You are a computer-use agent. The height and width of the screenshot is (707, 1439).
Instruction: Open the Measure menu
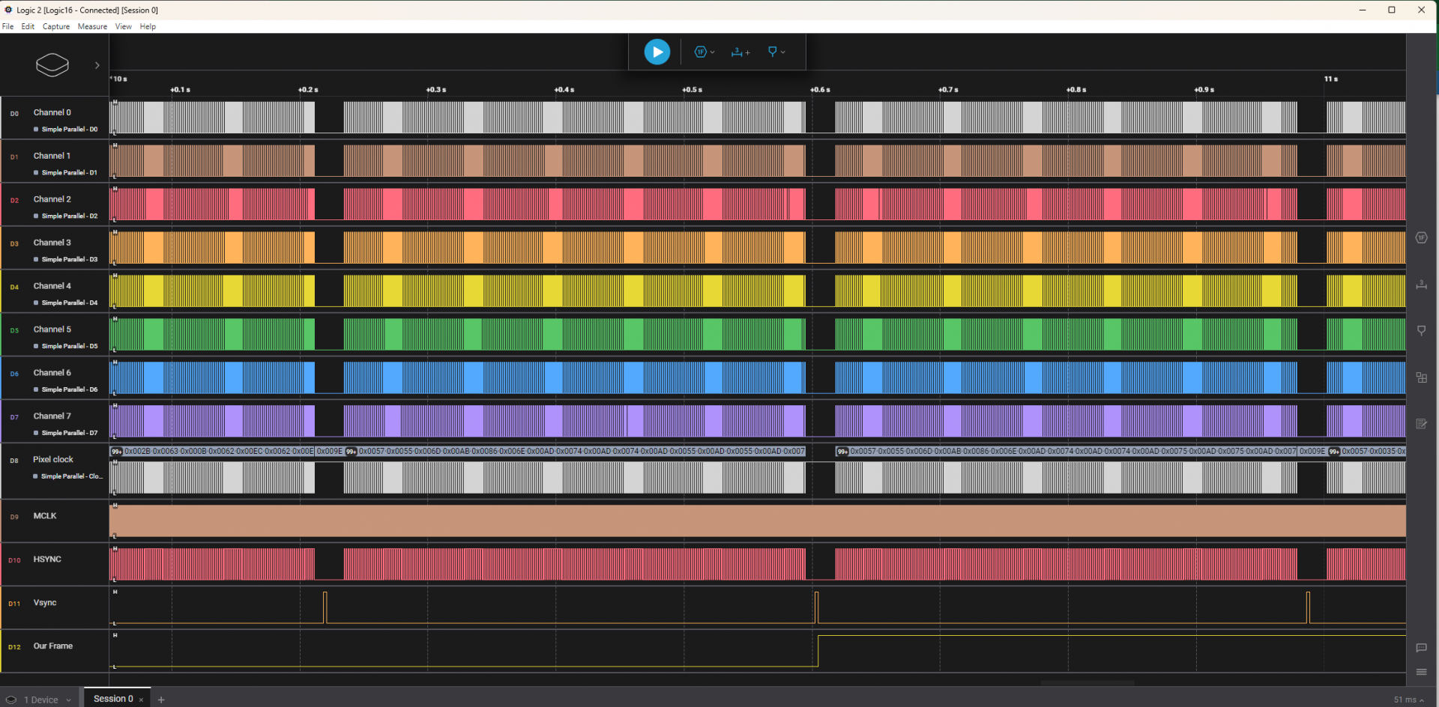click(x=92, y=26)
